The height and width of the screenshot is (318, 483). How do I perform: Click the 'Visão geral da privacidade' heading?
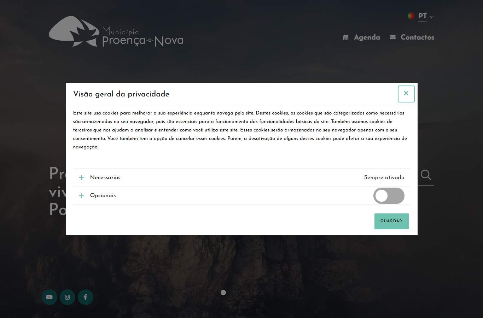click(x=121, y=94)
